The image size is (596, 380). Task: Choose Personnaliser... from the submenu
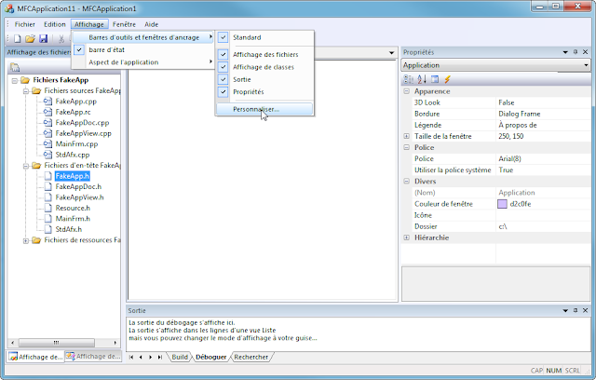tap(264, 109)
